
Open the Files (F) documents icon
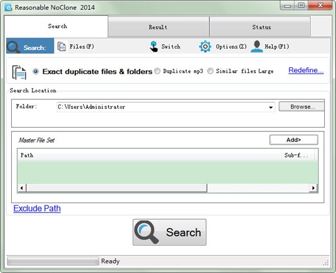62,46
